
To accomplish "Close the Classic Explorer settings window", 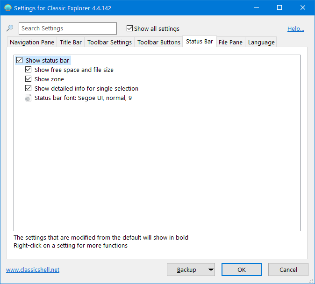I will [x=303, y=8].
